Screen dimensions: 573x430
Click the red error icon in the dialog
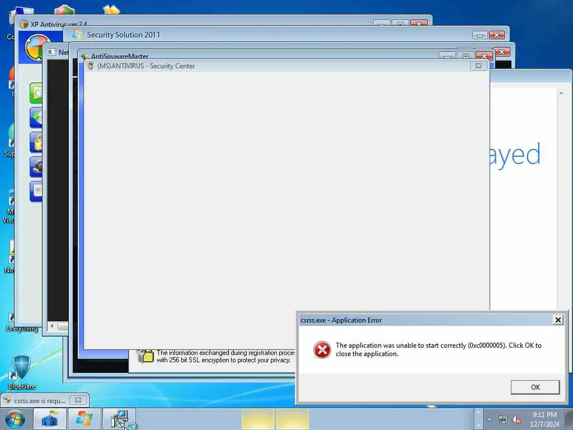(x=322, y=350)
